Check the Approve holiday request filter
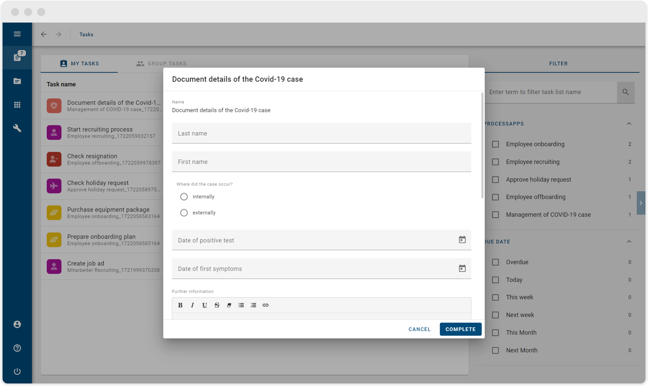Screen dimensions: 648x386 point(495,179)
